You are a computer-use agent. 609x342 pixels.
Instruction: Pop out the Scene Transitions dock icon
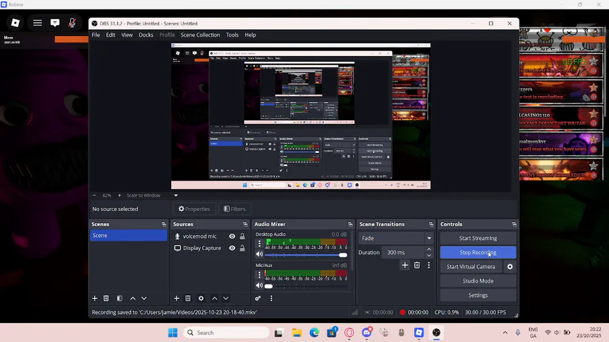(431, 224)
